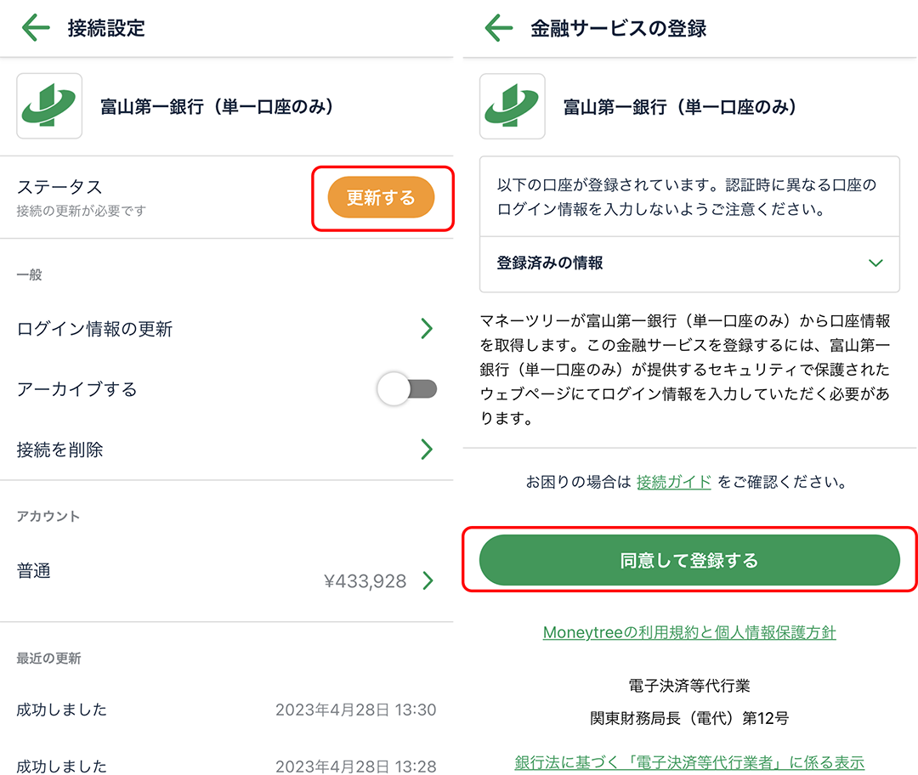Open ログイン情報の更新 chevron arrow
Viewport: 918px width, 775px height.
pyautogui.click(x=427, y=329)
